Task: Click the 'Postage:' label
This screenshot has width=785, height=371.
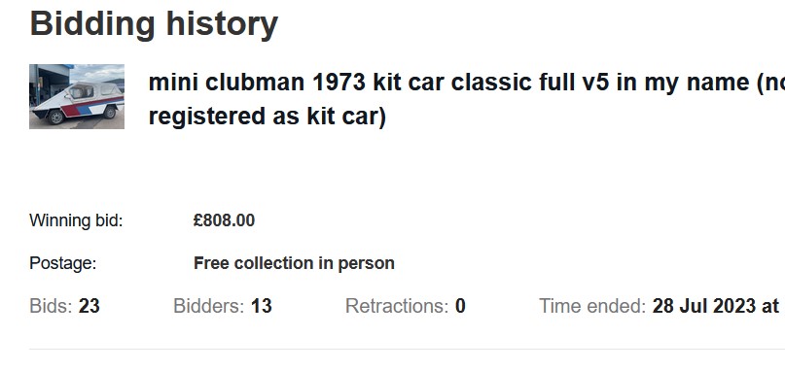Action: click(63, 263)
